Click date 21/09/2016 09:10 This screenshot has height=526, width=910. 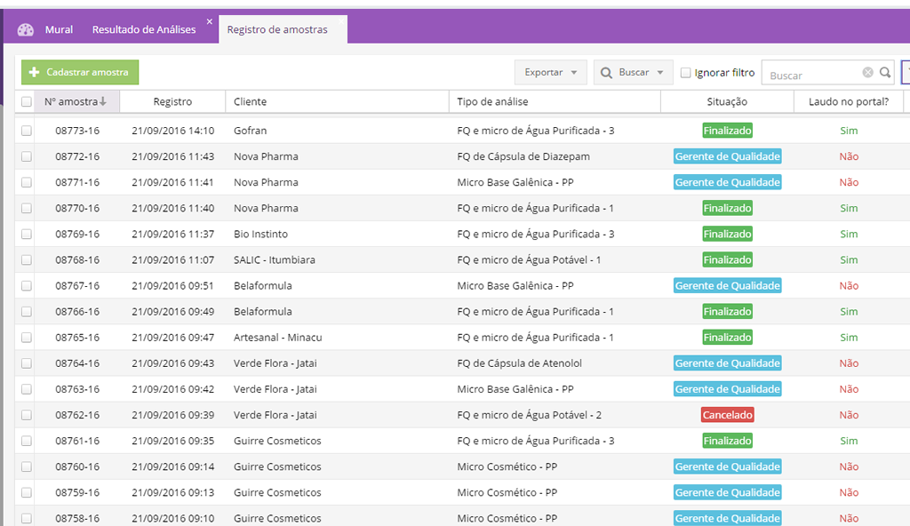tap(173, 519)
